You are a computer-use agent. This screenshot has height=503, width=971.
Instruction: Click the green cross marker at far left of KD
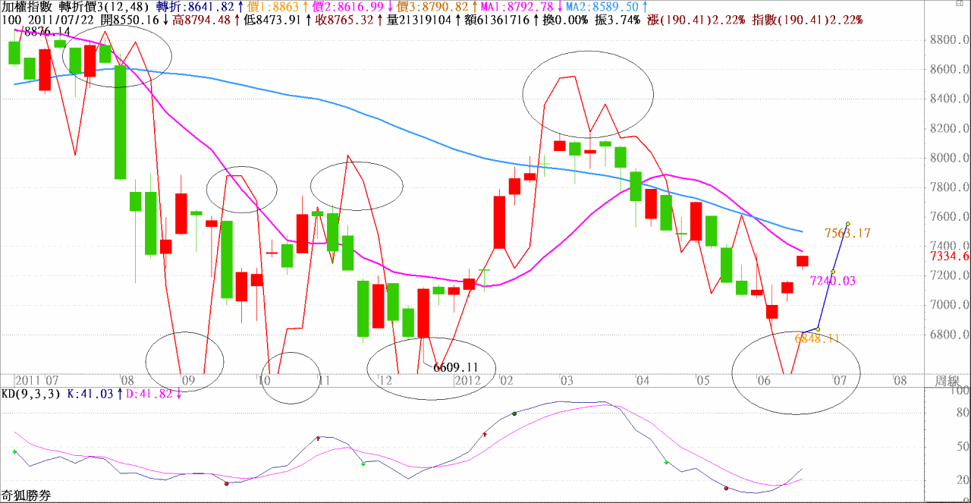point(14,451)
